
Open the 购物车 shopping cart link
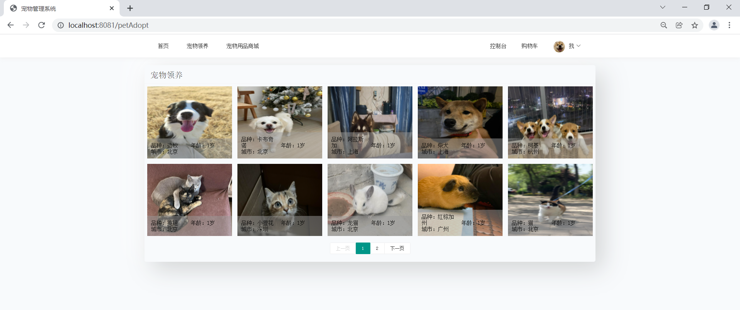[529, 46]
